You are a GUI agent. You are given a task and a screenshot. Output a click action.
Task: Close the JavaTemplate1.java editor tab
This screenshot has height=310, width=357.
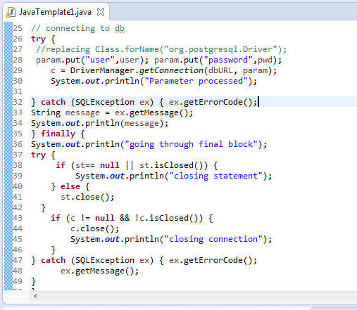(101, 12)
